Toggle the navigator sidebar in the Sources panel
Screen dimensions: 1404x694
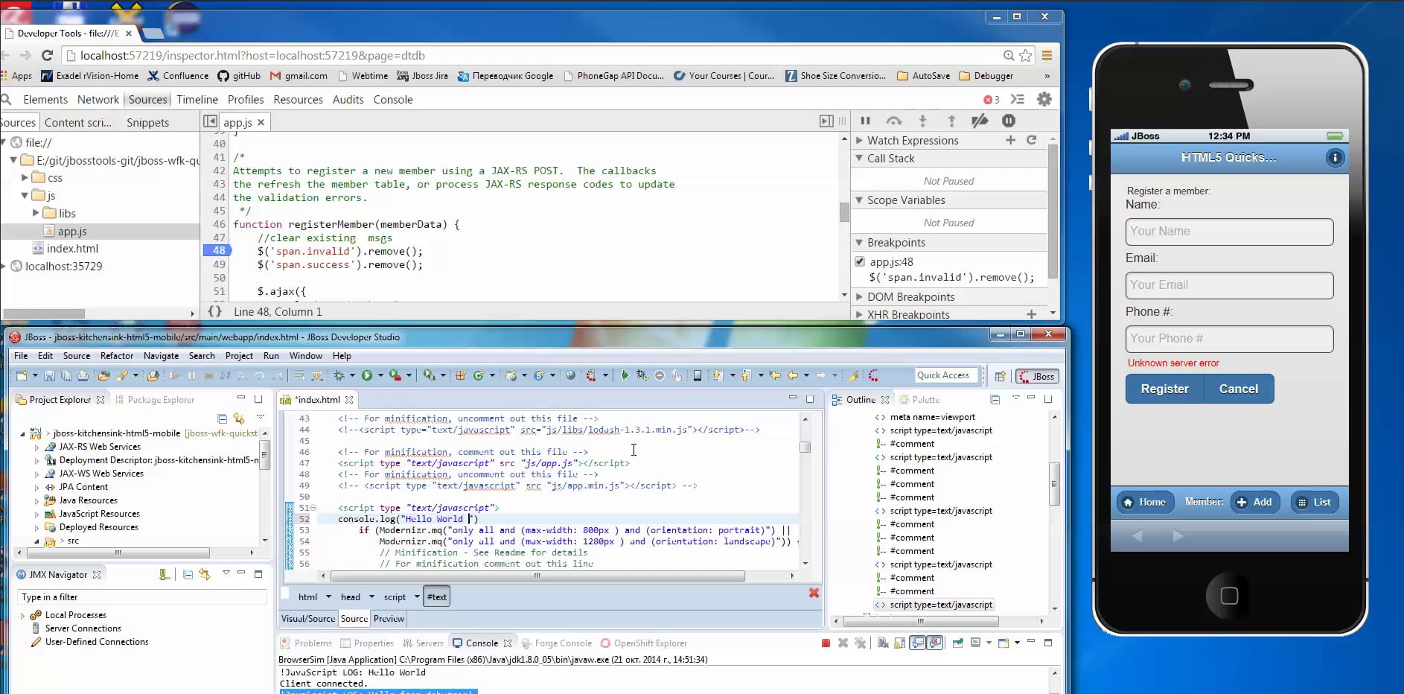211,121
